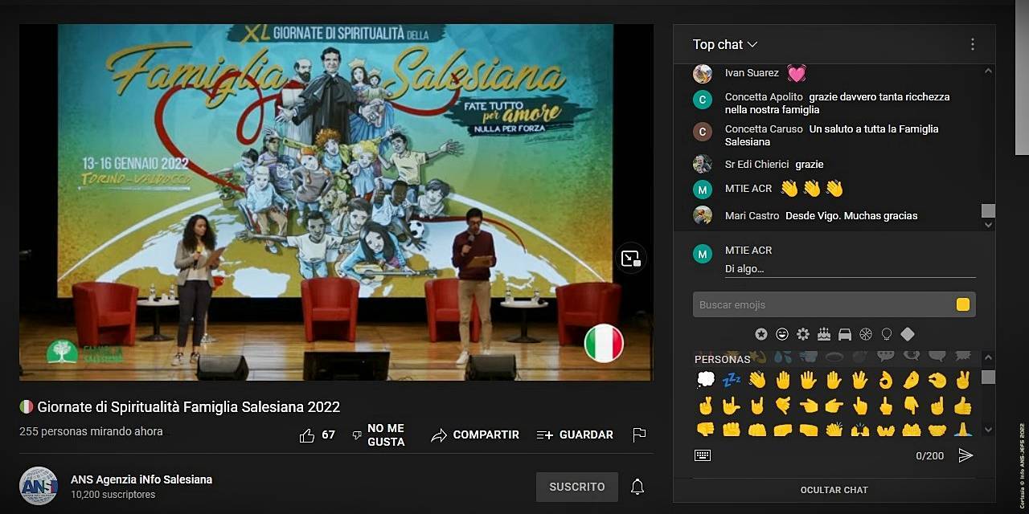Click the emoji list scroll-up arrow
This screenshot has width=1029, height=514.
click(x=988, y=358)
